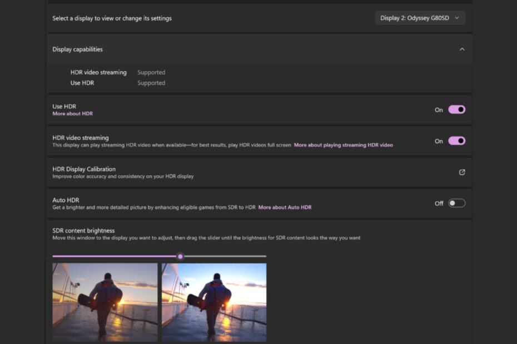The width and height of the screenshot is (517, 344).
Task: Click the collapse chevron for Display capabilities
Action: click(x=463, y=49)
